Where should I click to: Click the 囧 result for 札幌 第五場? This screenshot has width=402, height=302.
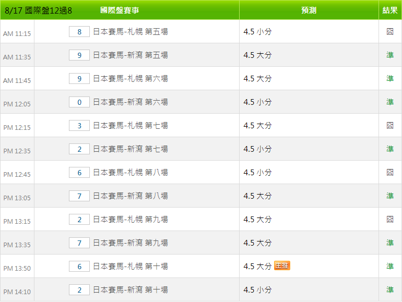click(390, 31)
